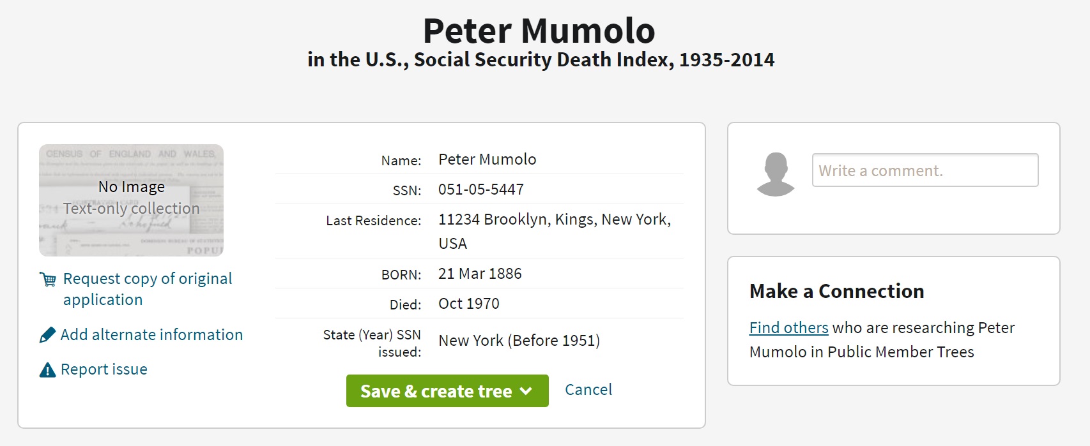
Task: Follow the Find others link
Action: pyautogui.click(x=788, y=328)
